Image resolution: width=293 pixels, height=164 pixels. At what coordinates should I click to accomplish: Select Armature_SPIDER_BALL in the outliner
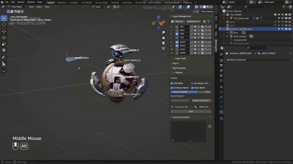click(241, 29)
